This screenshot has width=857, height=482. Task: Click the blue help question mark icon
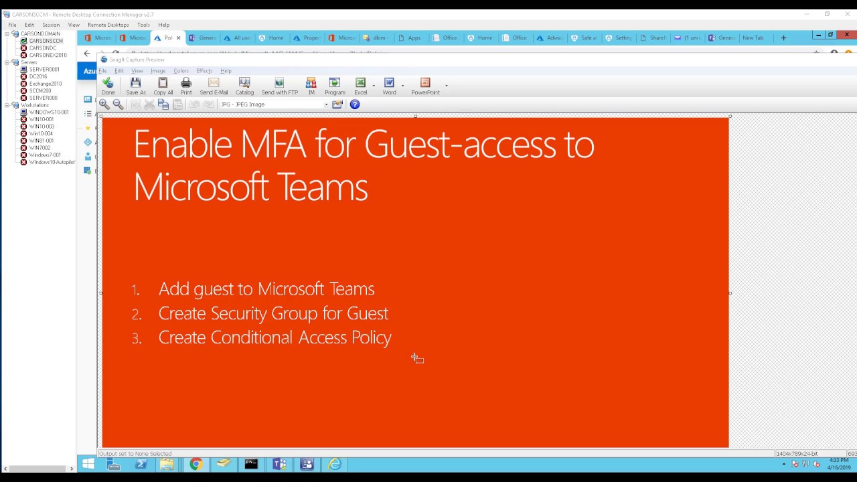tap(355, 104)
